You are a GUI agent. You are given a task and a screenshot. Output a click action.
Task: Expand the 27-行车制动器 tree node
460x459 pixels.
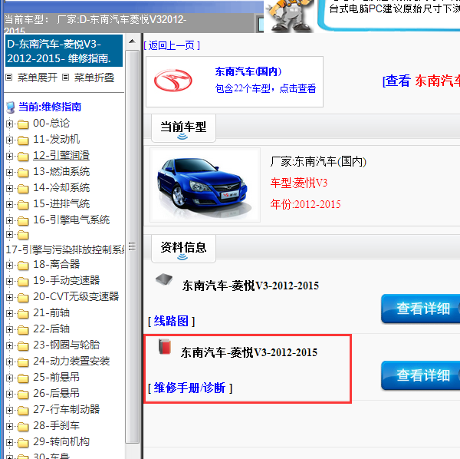9,410
